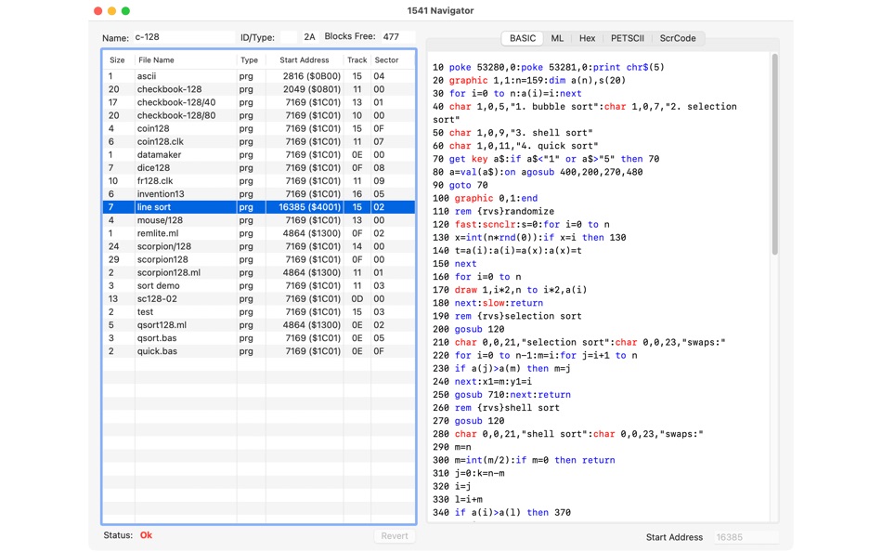
Task: Select the scorpion128 file row of size 29
Action: pyautogui.click(x=259, y=259)
